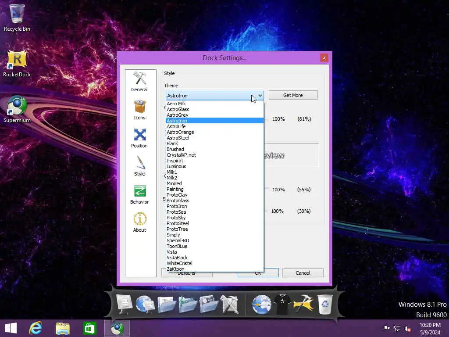
Task: Open the Icons settings section
Action: tap(139, 110)
